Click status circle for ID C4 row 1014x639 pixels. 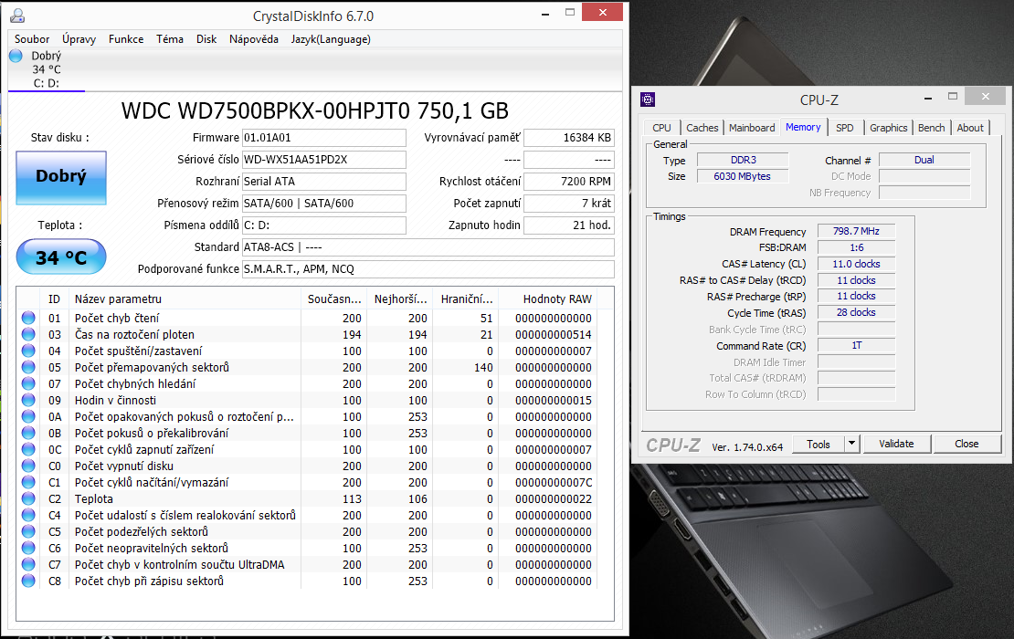coord(28,515)
